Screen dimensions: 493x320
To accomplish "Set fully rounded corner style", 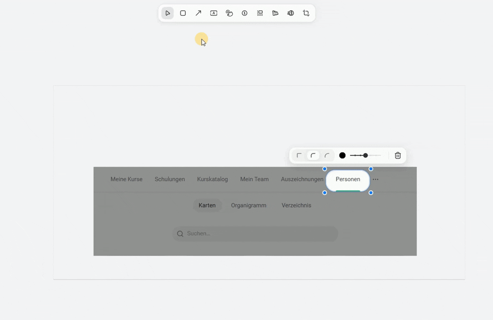I will (327, 156).
